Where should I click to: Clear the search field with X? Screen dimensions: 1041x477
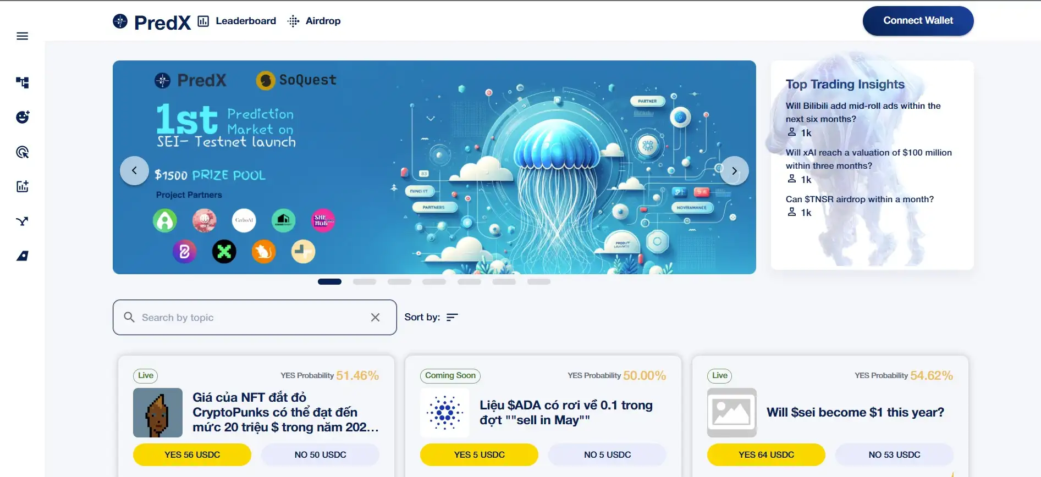[x=375, y=318]
